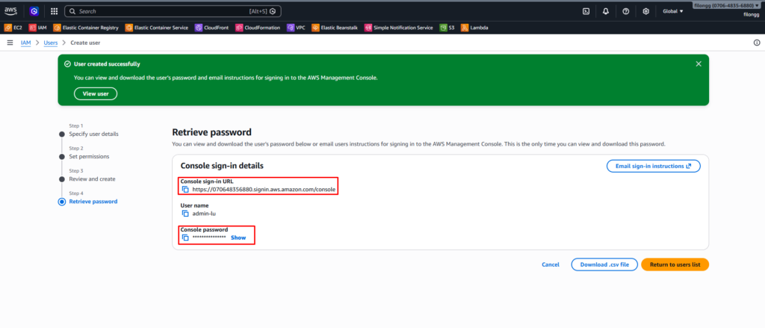Image resolution: width=765 pixels, height=328 pixels.
Task: Open the help question mark icon
Action: (626, 11)
